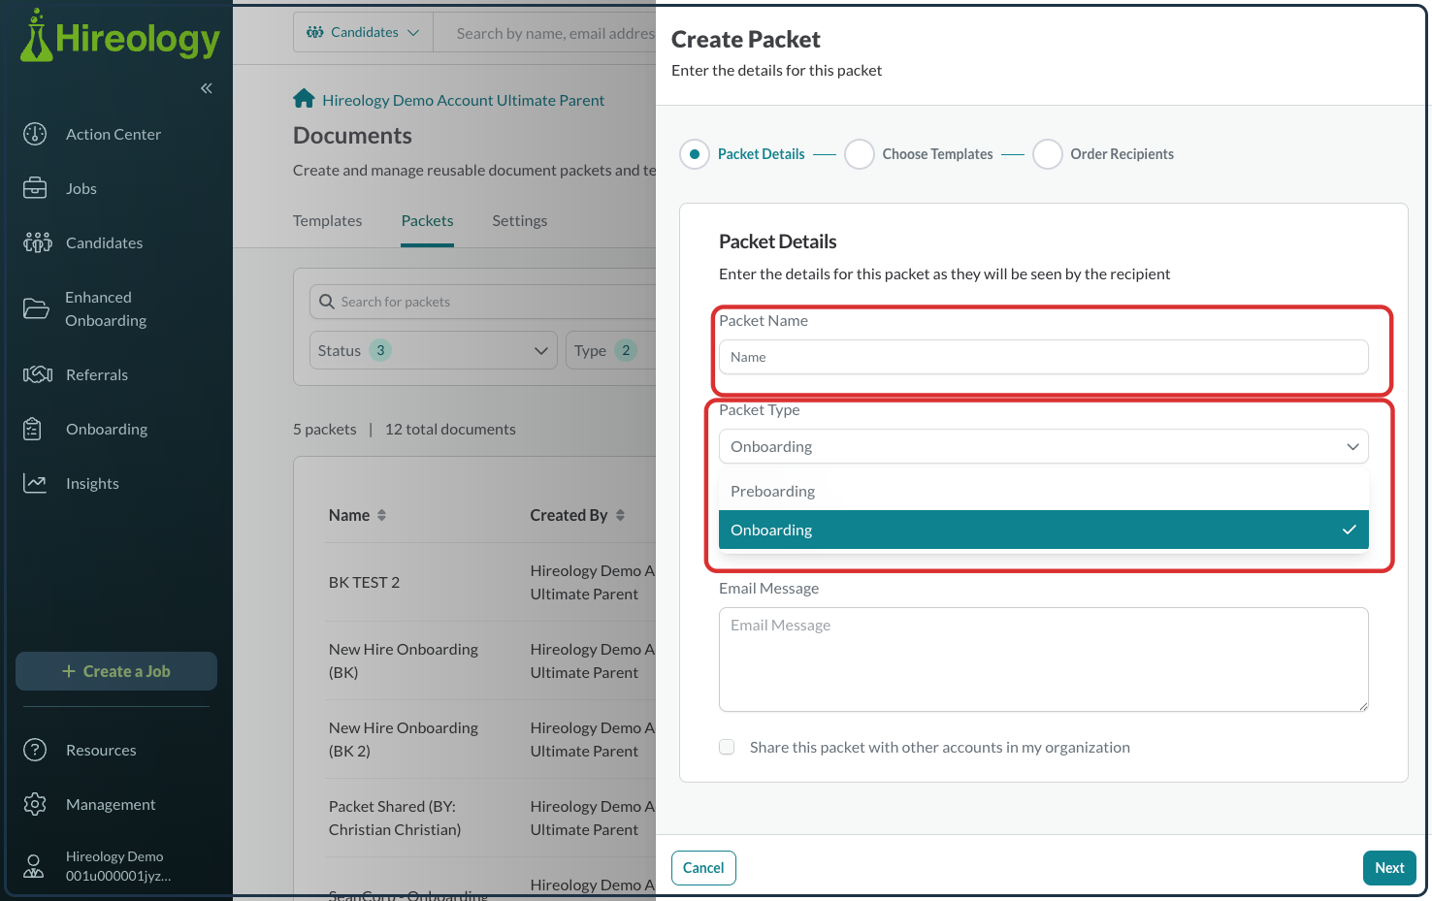The height and width of the screenshot is (901, 1432).
Task: Open the Type filter dropdown
Action: 611,350
